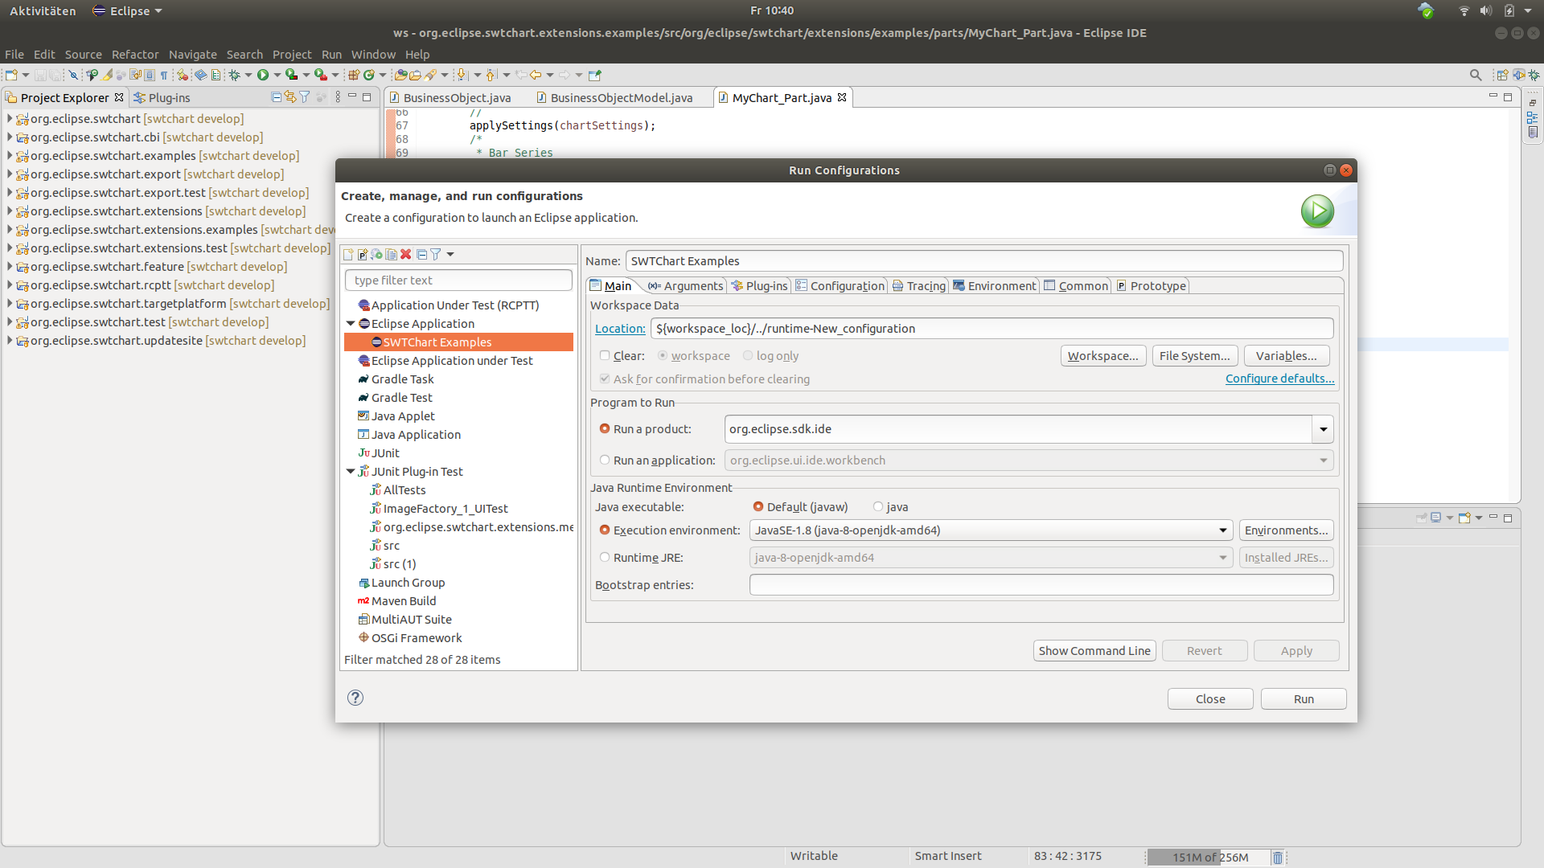Click the New launch configuration icon

[x=348, y=254]
